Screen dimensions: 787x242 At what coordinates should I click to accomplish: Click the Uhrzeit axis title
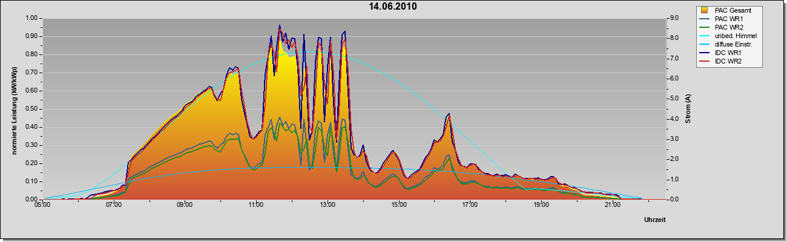pyautogui.click(x=654, y=220)
